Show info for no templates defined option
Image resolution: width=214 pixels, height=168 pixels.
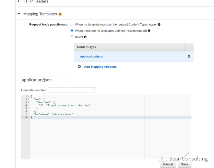(149, 31)
